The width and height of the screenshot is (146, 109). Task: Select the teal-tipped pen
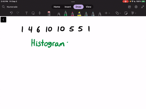point(86,14)
